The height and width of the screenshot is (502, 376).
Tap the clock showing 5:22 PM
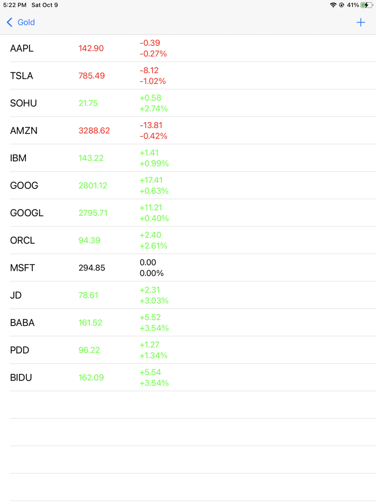(x=15, y=5)
